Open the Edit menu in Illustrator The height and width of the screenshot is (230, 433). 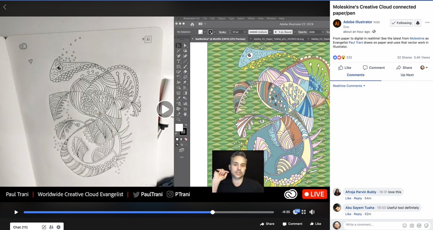pos(212,18)
